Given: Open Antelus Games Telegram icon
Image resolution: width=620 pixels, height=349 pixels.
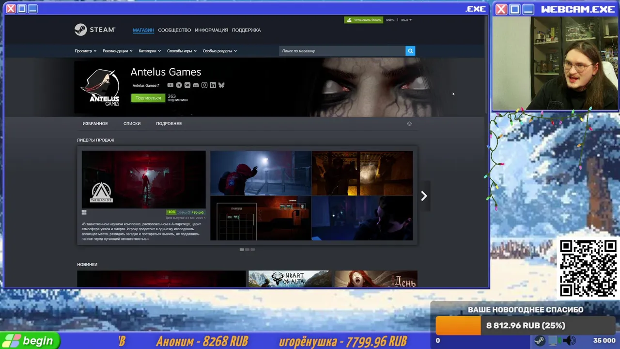Looking at the screenshot, I should pos(179,85).
